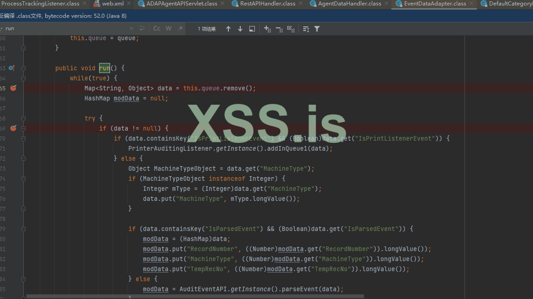
Task: Collapse the while(true) block fold
Action: coord(23,78)
